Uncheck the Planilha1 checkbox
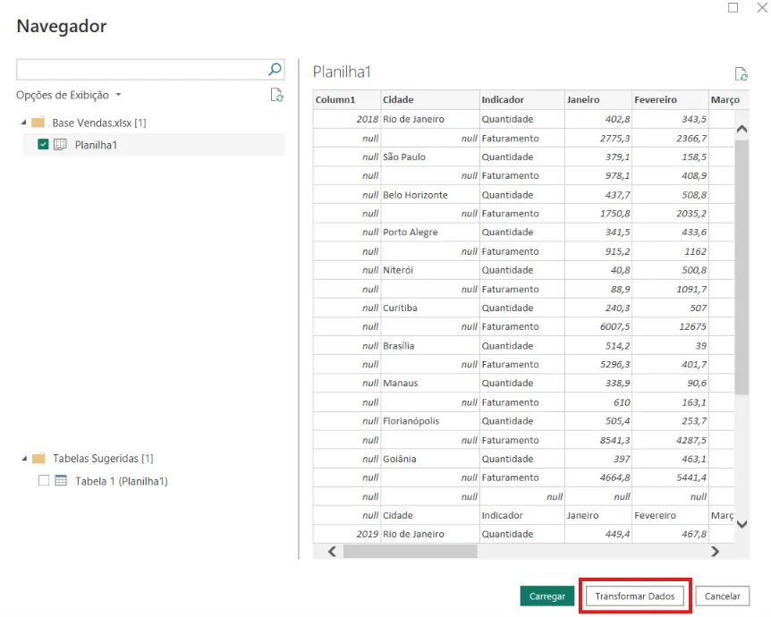The width and height of the screenshot is (771, 617). pos(43,144)
